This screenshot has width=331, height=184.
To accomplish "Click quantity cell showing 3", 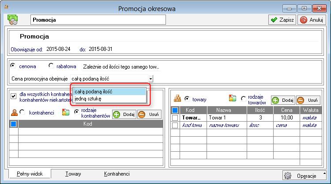I will [260, 118].
